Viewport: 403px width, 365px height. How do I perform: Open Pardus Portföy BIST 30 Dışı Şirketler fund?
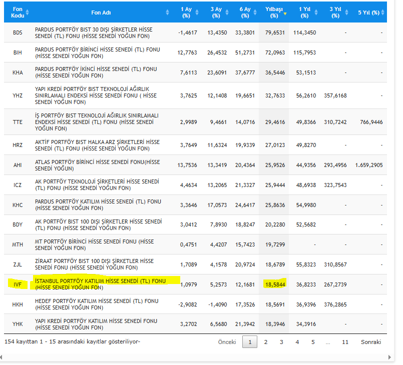pos(94,33)
